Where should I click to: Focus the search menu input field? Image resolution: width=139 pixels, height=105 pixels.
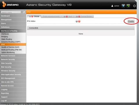(11, 12)
